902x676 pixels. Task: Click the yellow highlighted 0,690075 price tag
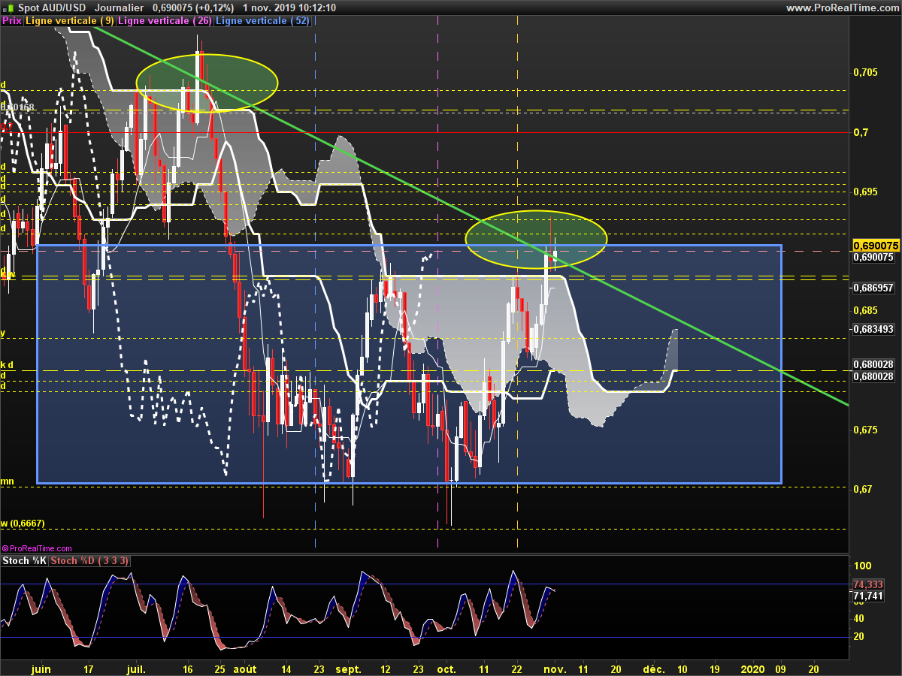(x=876, y=246)
